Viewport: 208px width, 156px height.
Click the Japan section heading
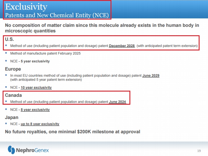tap(12, 118)
